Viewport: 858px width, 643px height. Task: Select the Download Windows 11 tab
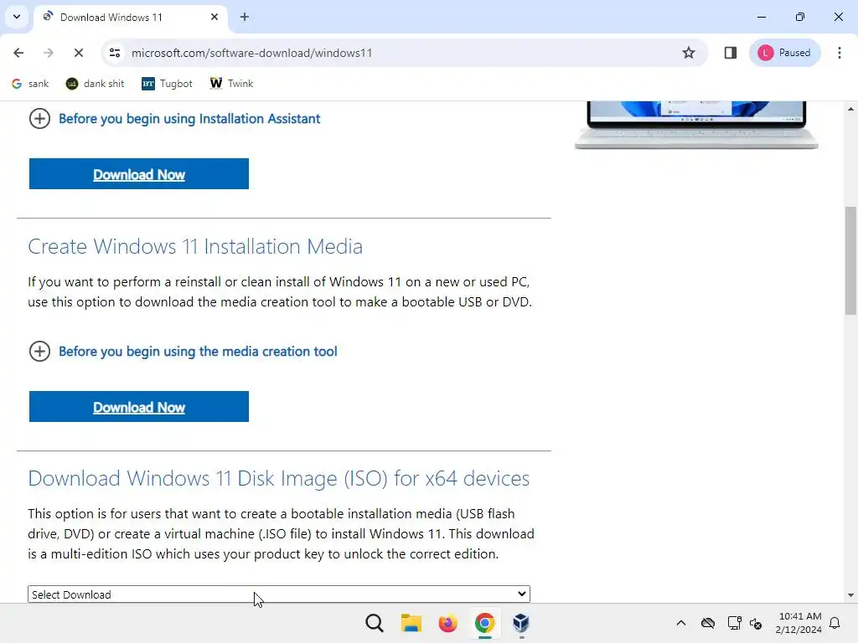click(x=130, y=17)
